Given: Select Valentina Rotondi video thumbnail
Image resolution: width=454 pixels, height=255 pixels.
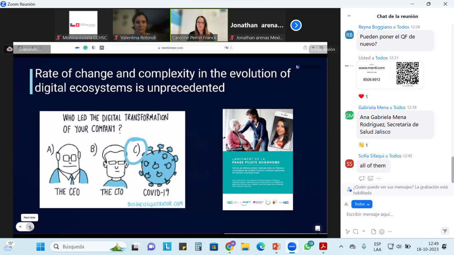Looking at the screenshot, I should 141,25.
